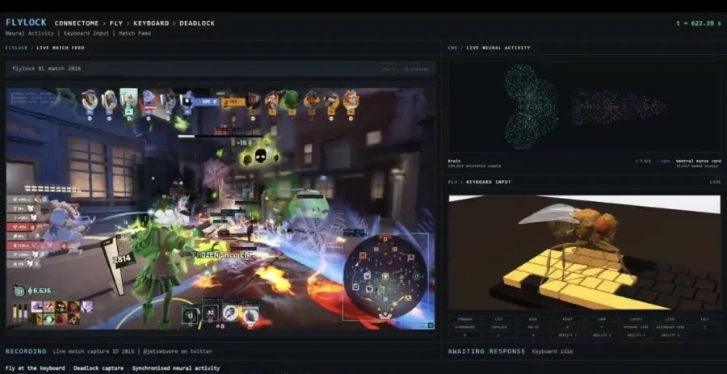Screen dimensions: 727x374
Task: Click the SECONDARY FIRE key cell
Action: pos(670,327)
